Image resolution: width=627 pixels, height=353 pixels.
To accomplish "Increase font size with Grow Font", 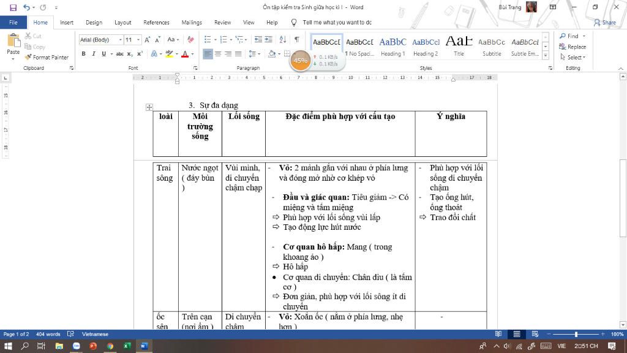I will tap(148, 40).
